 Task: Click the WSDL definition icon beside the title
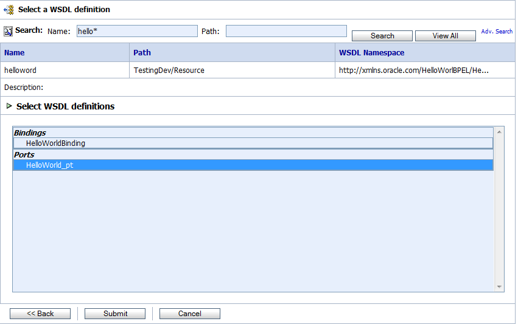click(9, 10)
